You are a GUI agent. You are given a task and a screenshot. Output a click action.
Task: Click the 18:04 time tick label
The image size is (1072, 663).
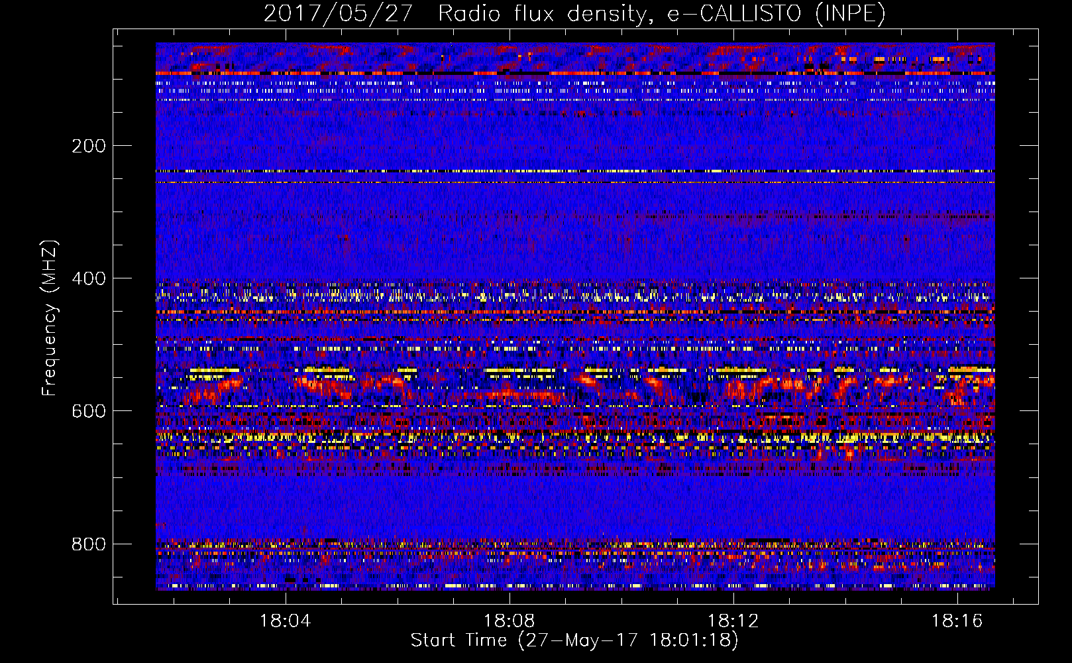click(286, 621)
